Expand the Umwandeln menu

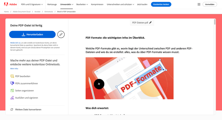67,4
